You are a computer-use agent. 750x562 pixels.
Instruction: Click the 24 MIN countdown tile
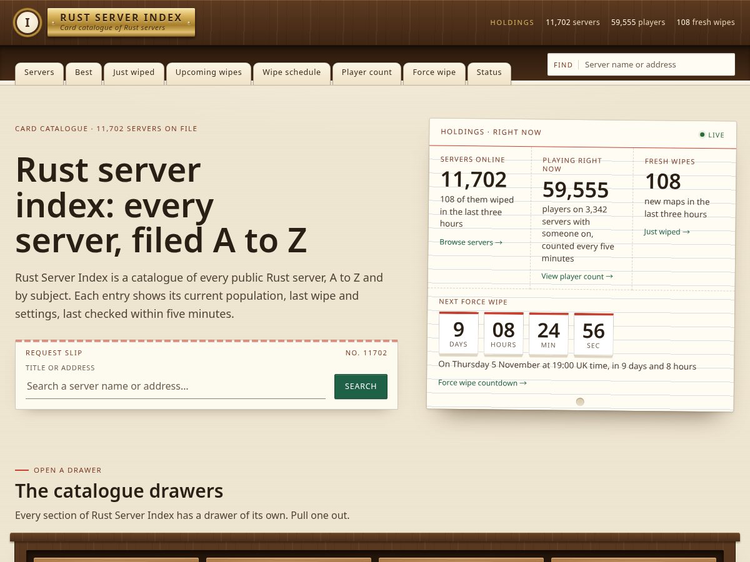click(x=549, y=335)
